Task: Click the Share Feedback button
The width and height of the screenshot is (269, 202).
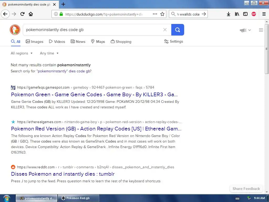Action: coord(246,189)
